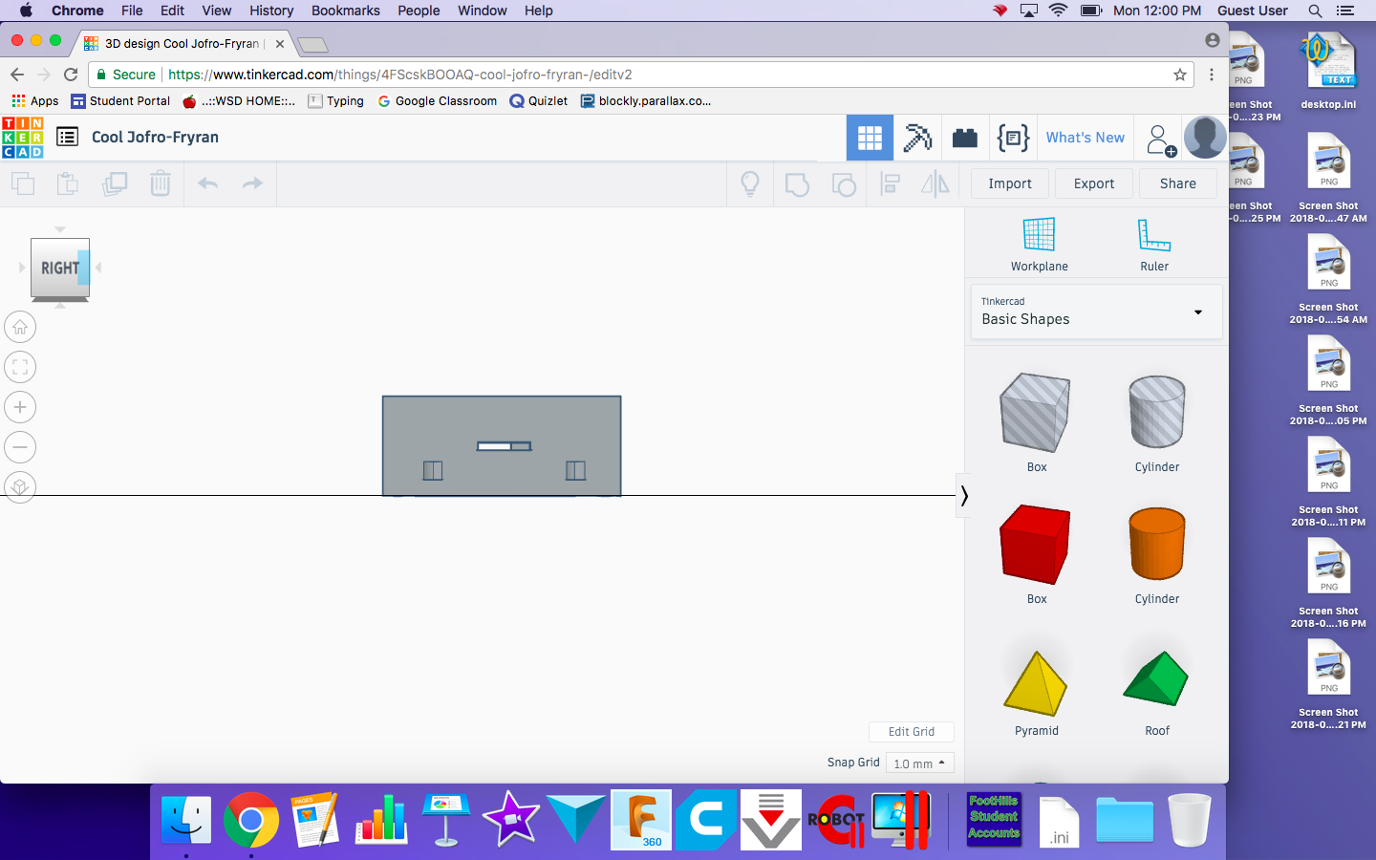1376x860 pixels.
Task: Open the Basic Shapes dropdown
Action: (1096, 312)
